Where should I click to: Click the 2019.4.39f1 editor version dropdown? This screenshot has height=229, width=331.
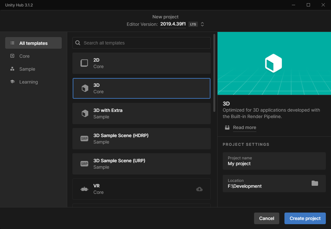[173, 24]
